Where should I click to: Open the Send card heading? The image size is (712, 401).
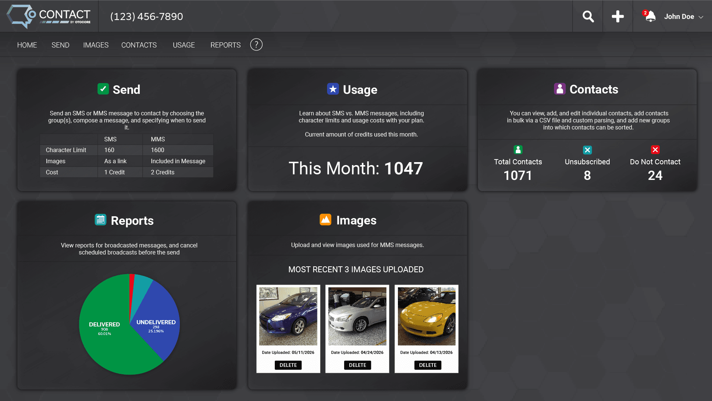tap(126, 89)
